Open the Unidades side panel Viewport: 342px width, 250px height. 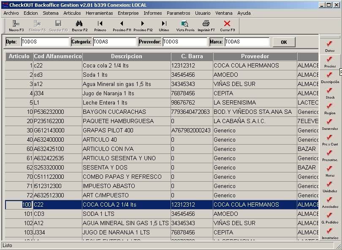(330, 188)
